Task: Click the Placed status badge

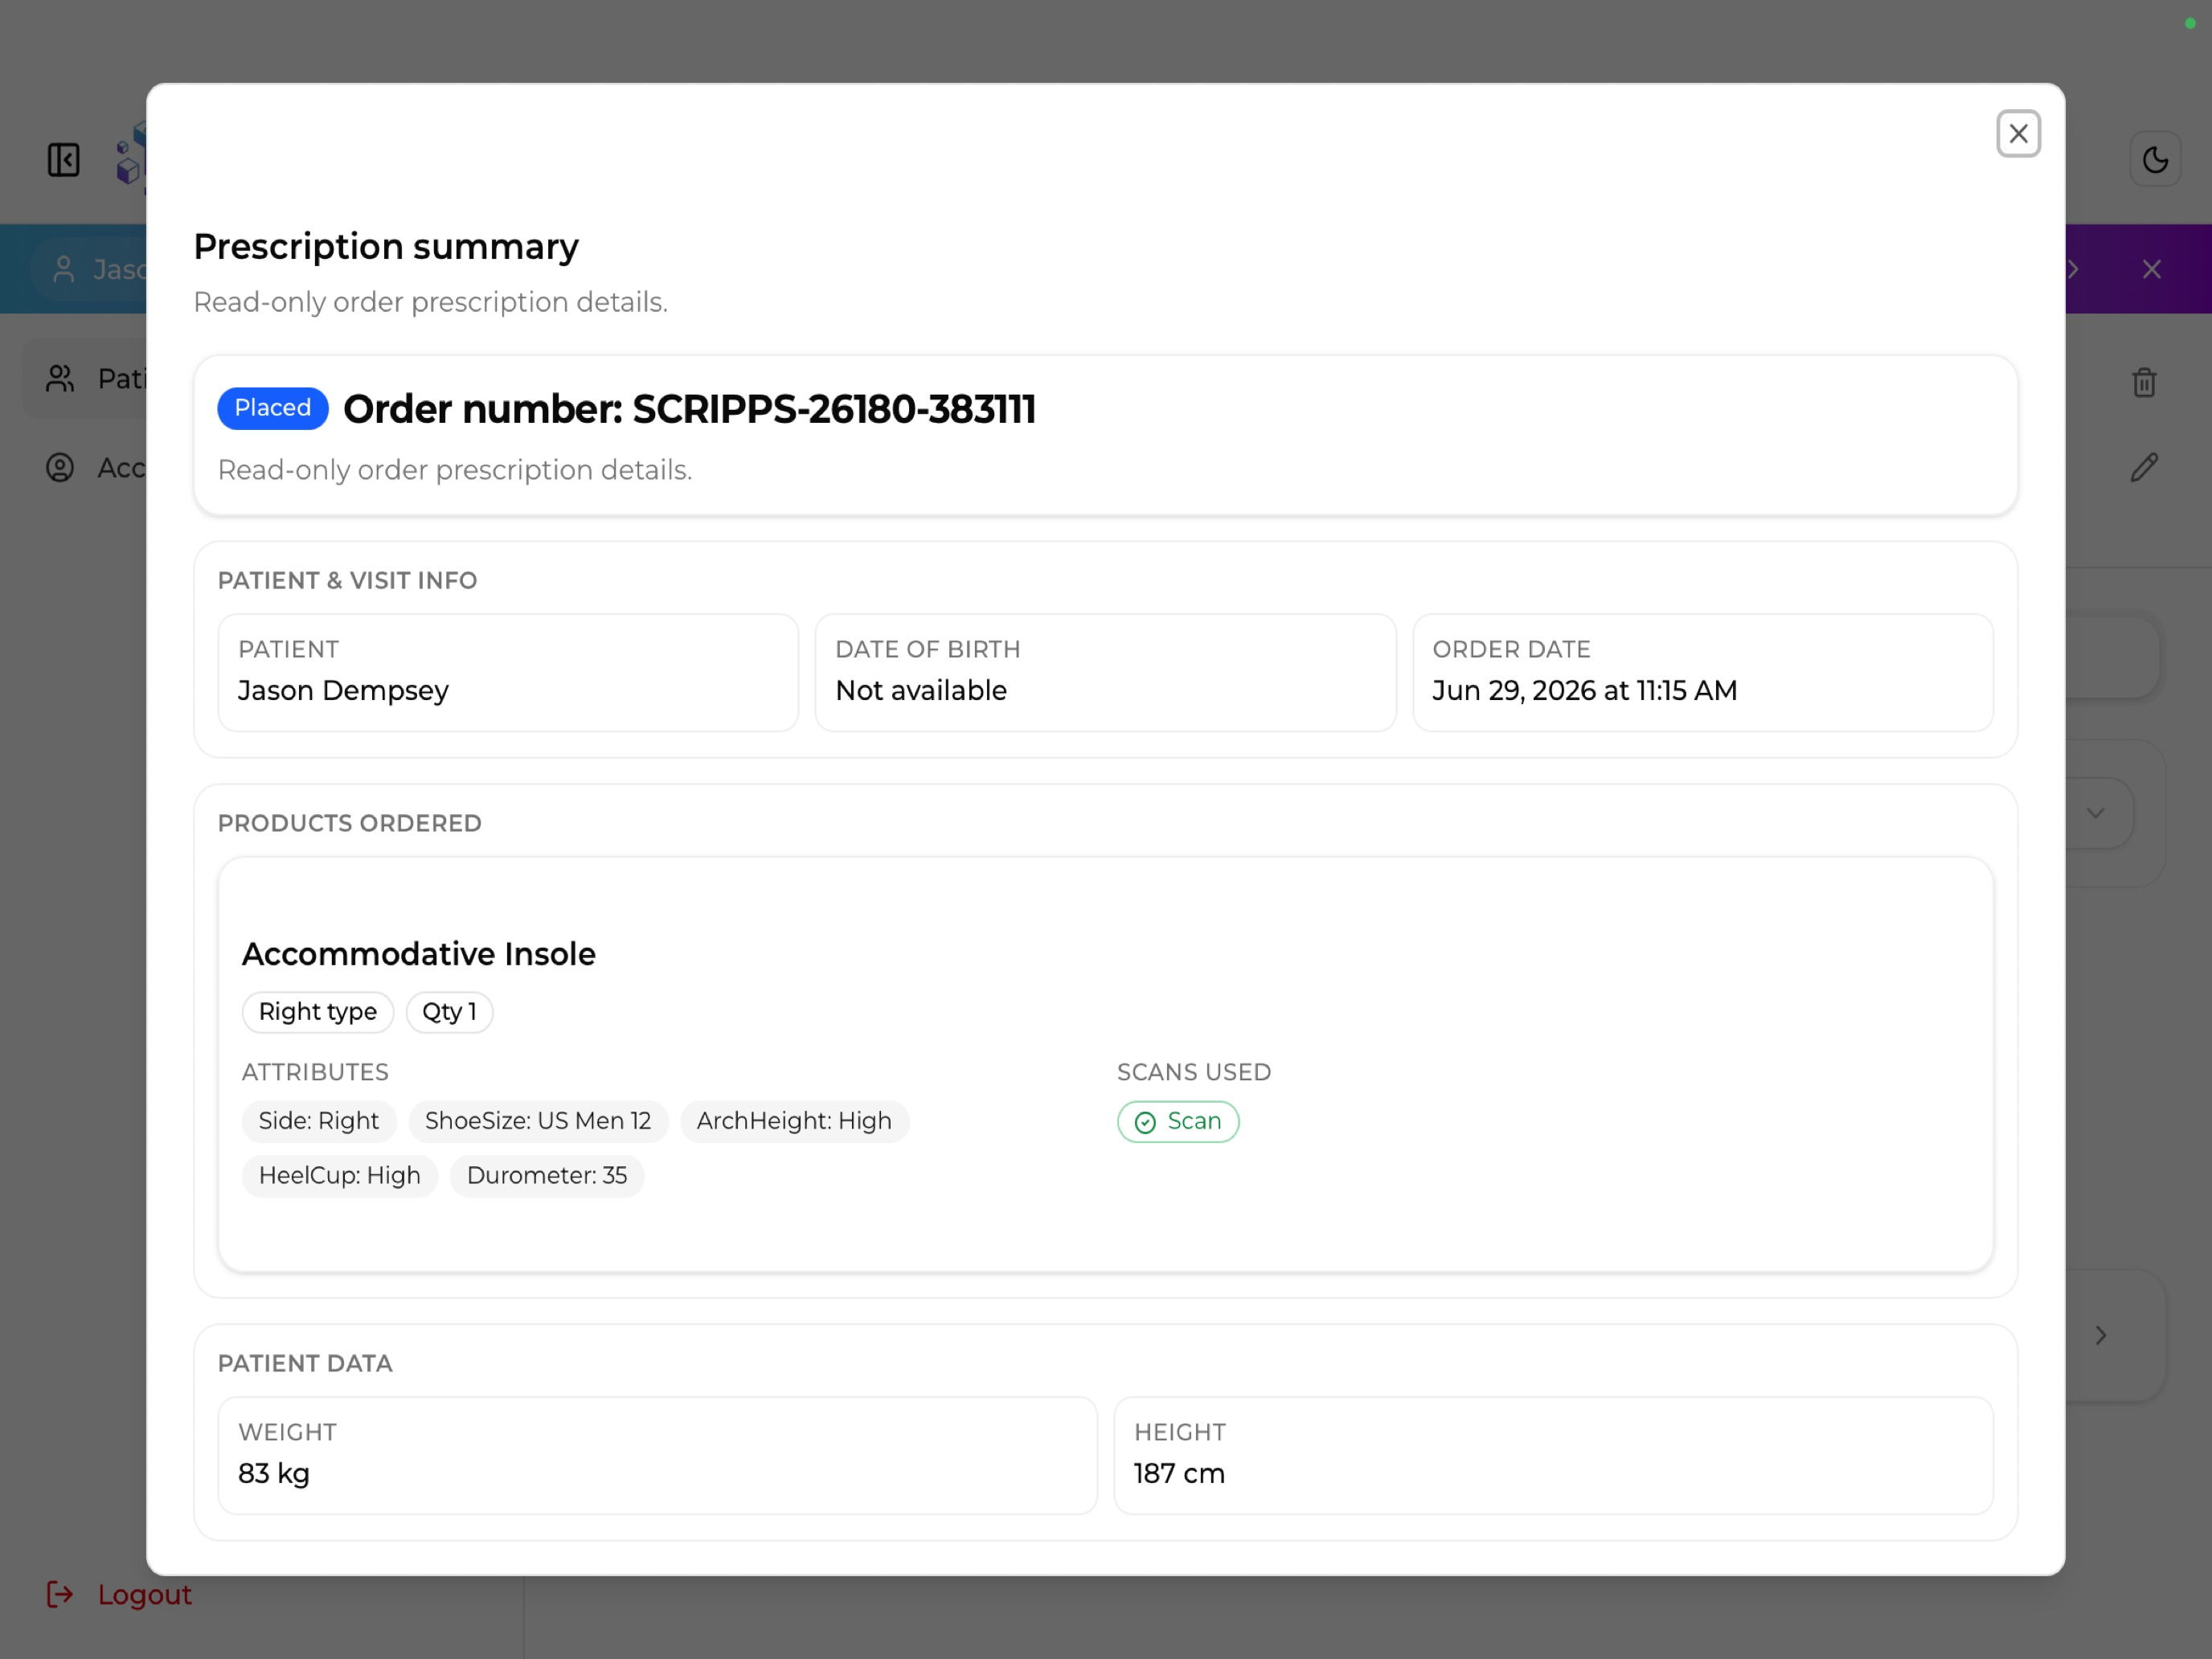Action: 273,408
